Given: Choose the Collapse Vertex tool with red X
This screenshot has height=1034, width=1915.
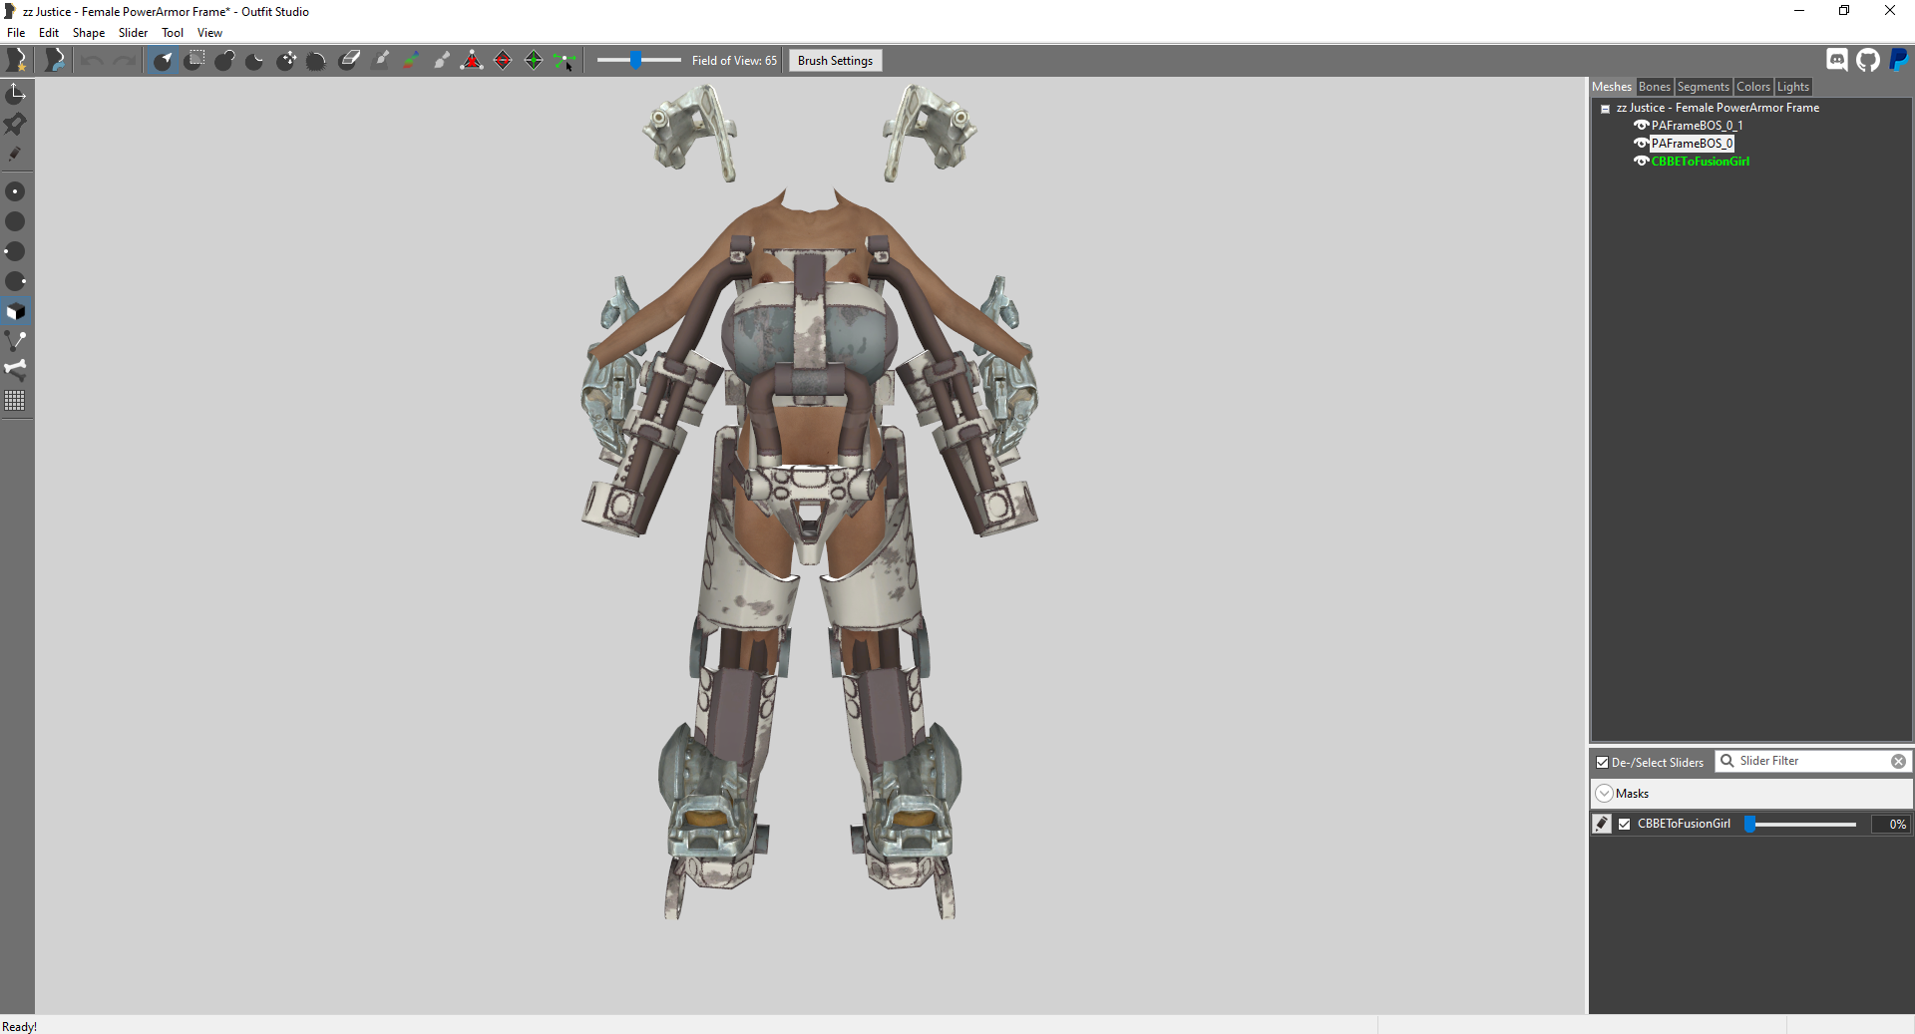Looking at the screenshot, I should click(x=472, y=61).
